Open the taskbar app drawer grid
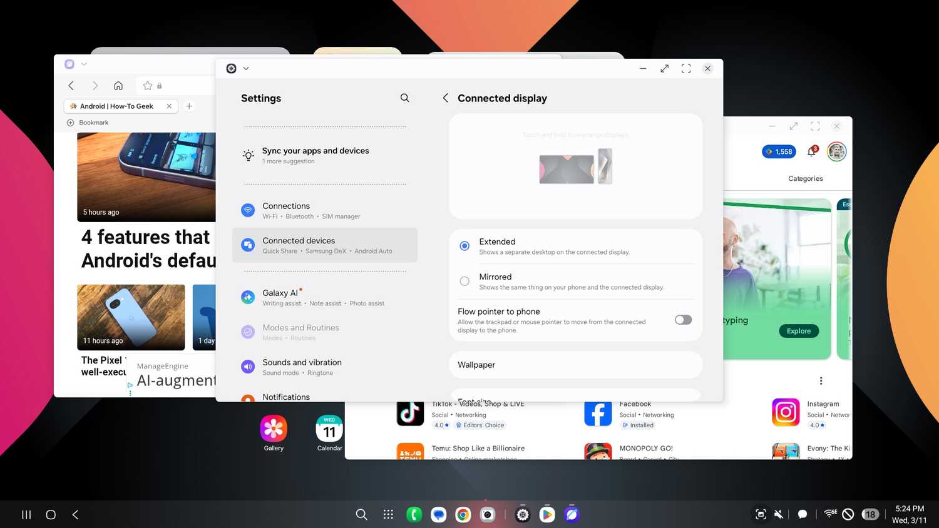Screen dimensions: 939x528 tap(388, 514)
